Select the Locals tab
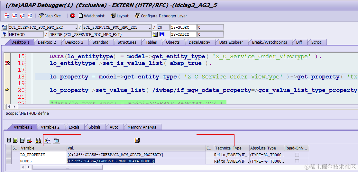This screenshot has width=358, height=172. tap(74, 127)
